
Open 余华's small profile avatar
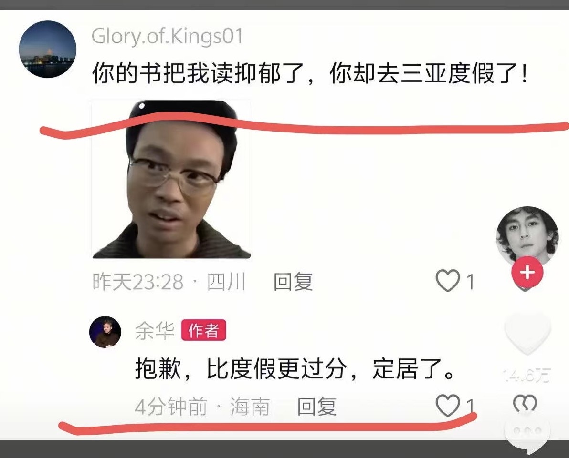(x=105, y=332)
